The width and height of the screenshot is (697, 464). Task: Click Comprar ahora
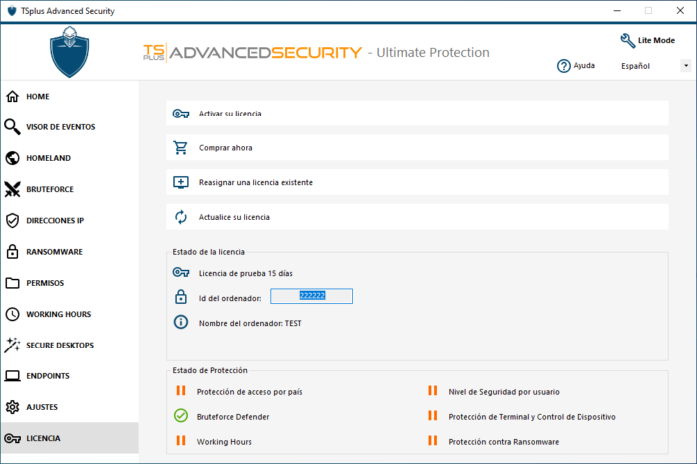pos(417,148)
